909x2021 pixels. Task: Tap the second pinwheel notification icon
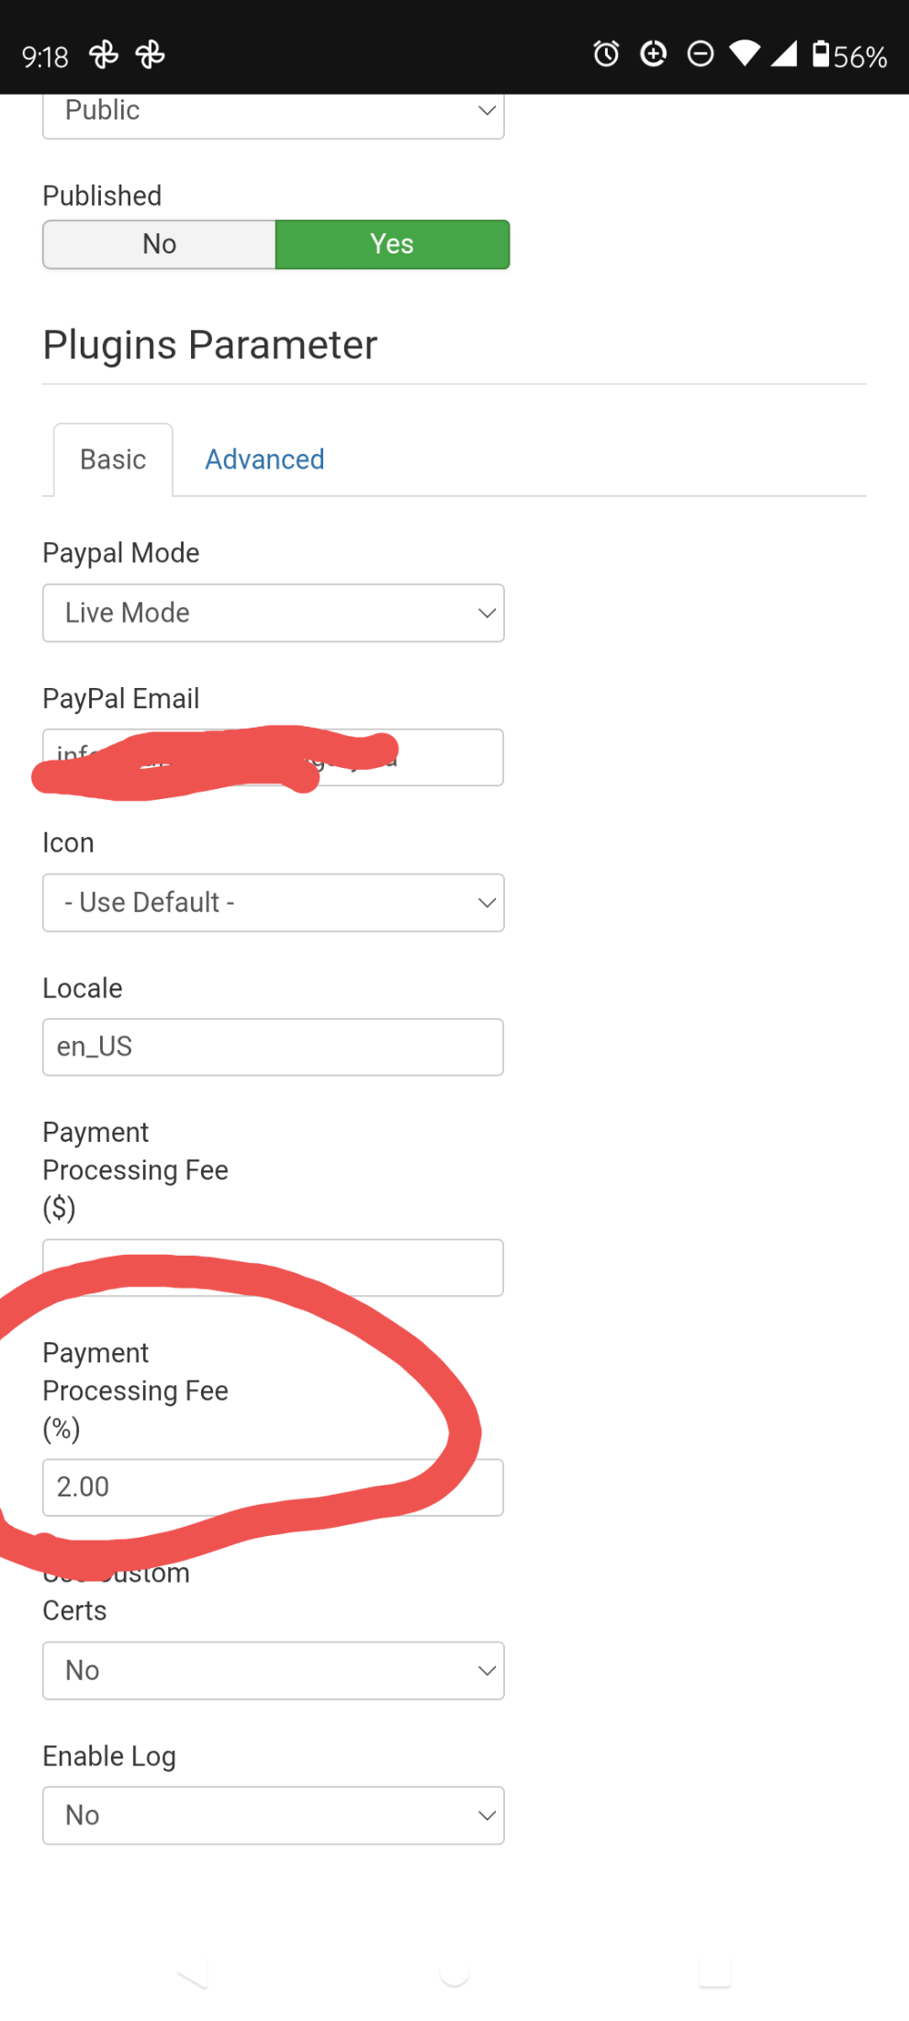click(151, 56)
